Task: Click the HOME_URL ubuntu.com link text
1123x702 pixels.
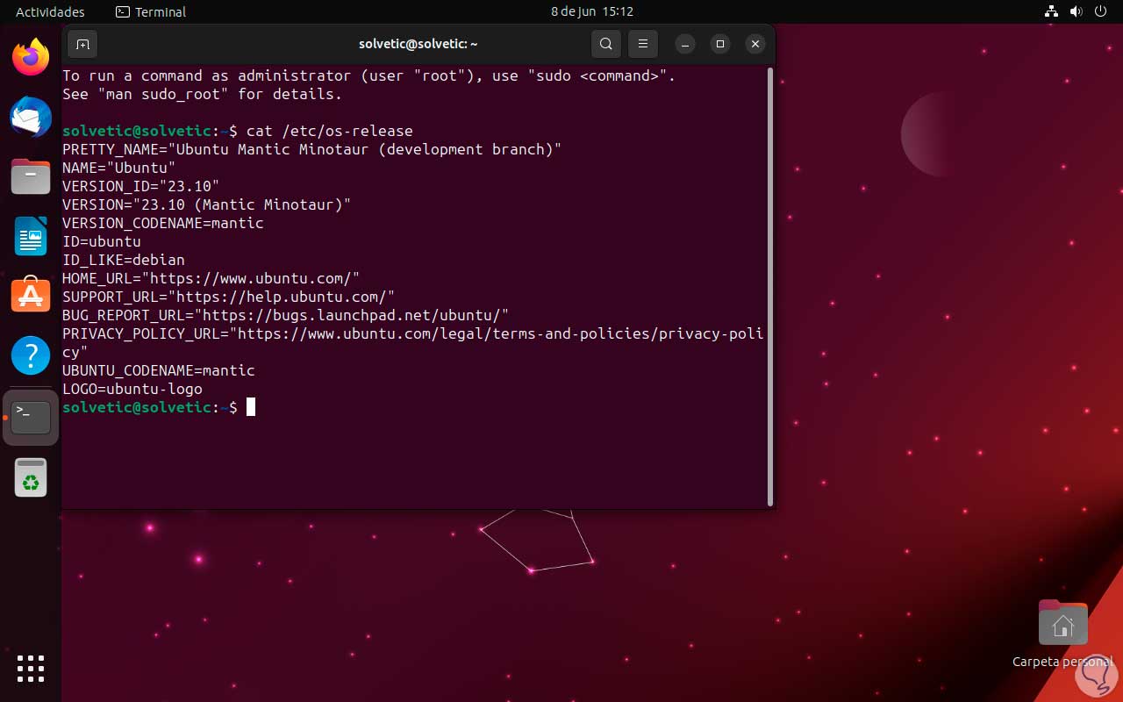Action: [x=211, y=278]
